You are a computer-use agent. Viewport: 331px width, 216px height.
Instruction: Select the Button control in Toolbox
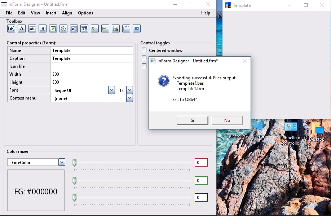pyautogui.click(x=11, y=28)
